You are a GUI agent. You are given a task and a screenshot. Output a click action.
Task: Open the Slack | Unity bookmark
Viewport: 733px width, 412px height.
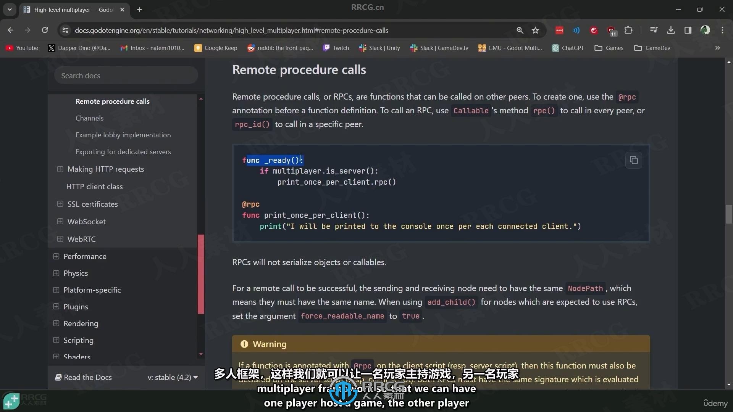point(379,48)
